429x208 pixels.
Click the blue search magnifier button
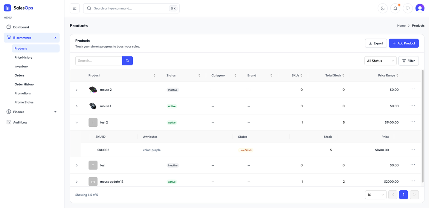click(127, 61)
